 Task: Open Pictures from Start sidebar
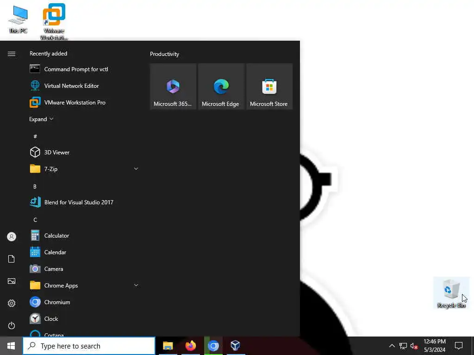point(12,281)
